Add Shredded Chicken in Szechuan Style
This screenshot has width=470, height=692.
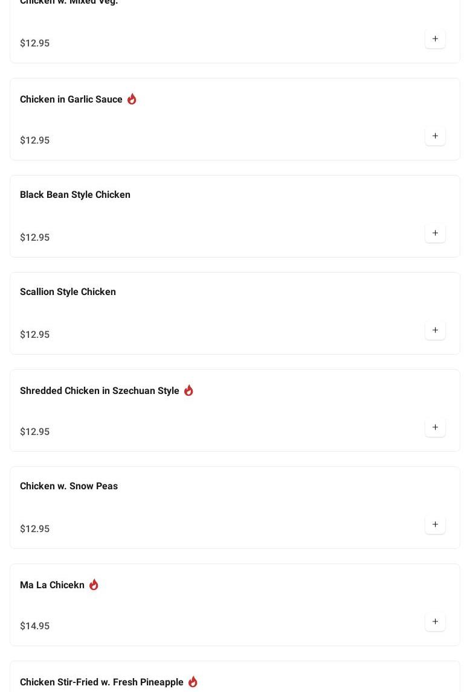point(435,428)
